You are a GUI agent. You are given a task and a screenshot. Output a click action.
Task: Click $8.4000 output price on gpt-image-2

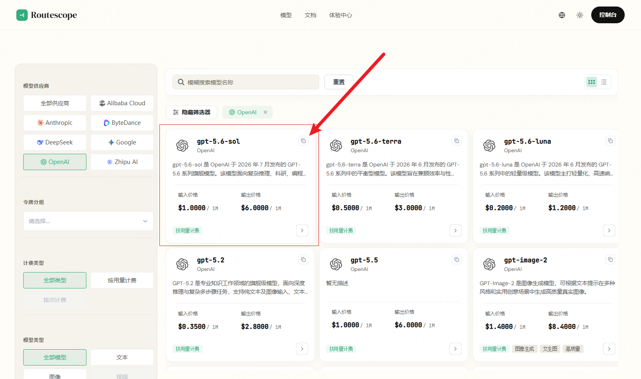(562, 327)
